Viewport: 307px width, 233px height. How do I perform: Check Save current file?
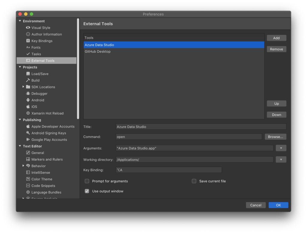(x=194, y=181)
